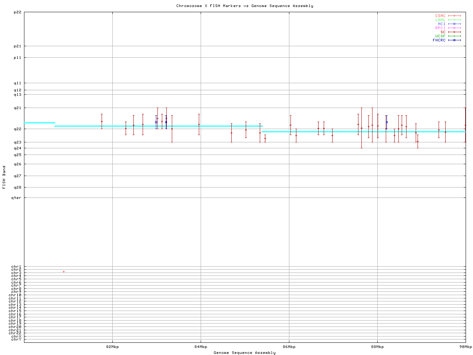Viewport: 473px width, 355px height.
Task: Select the p22 band label
Action: [17, 12]
